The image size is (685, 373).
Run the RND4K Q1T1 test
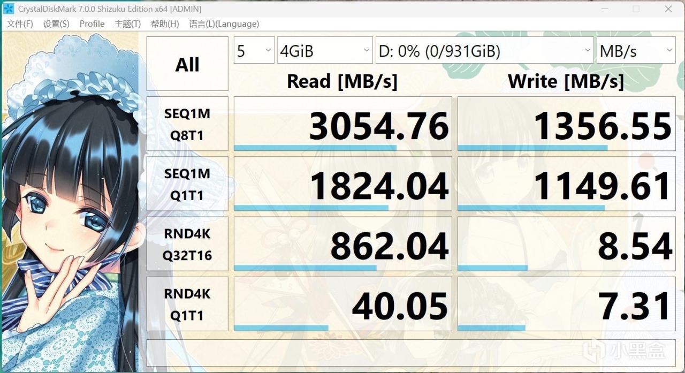(187, 303)
